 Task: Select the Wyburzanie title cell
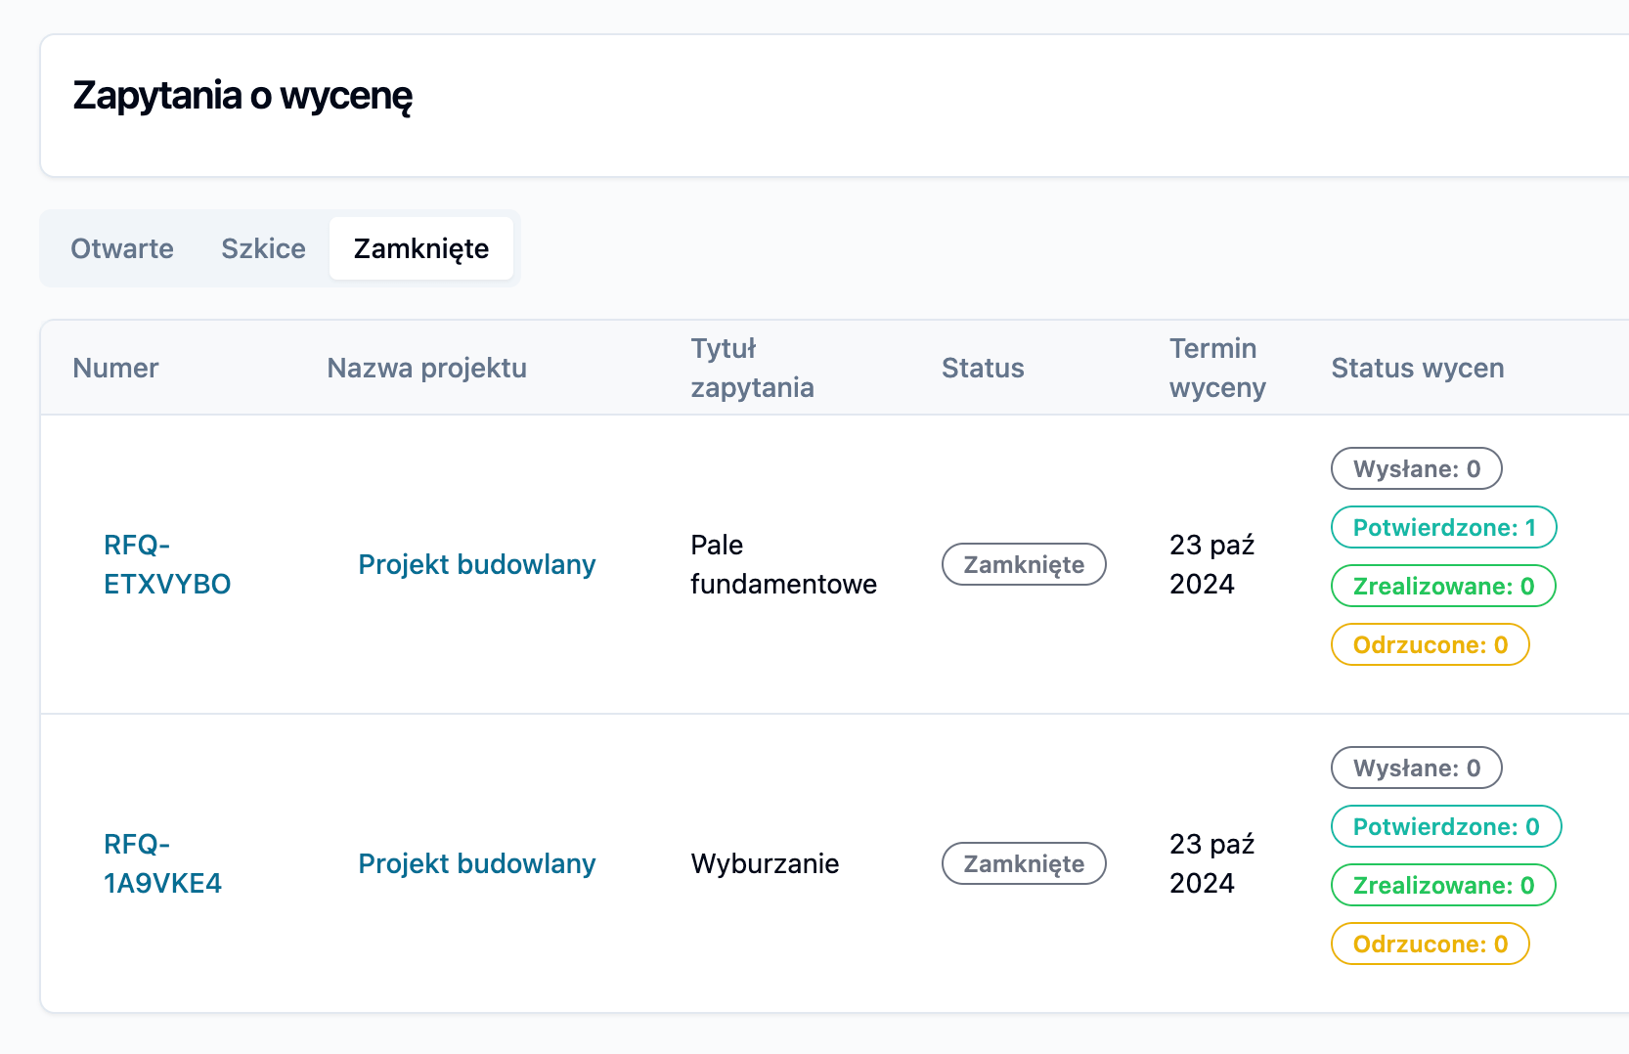coord(765,863)
